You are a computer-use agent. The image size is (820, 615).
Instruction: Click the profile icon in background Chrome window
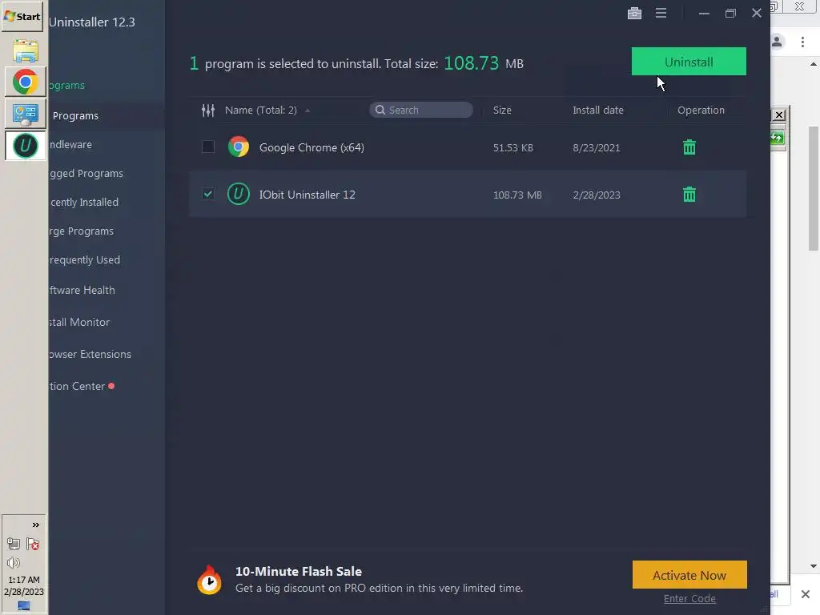(x=777, y=42)
